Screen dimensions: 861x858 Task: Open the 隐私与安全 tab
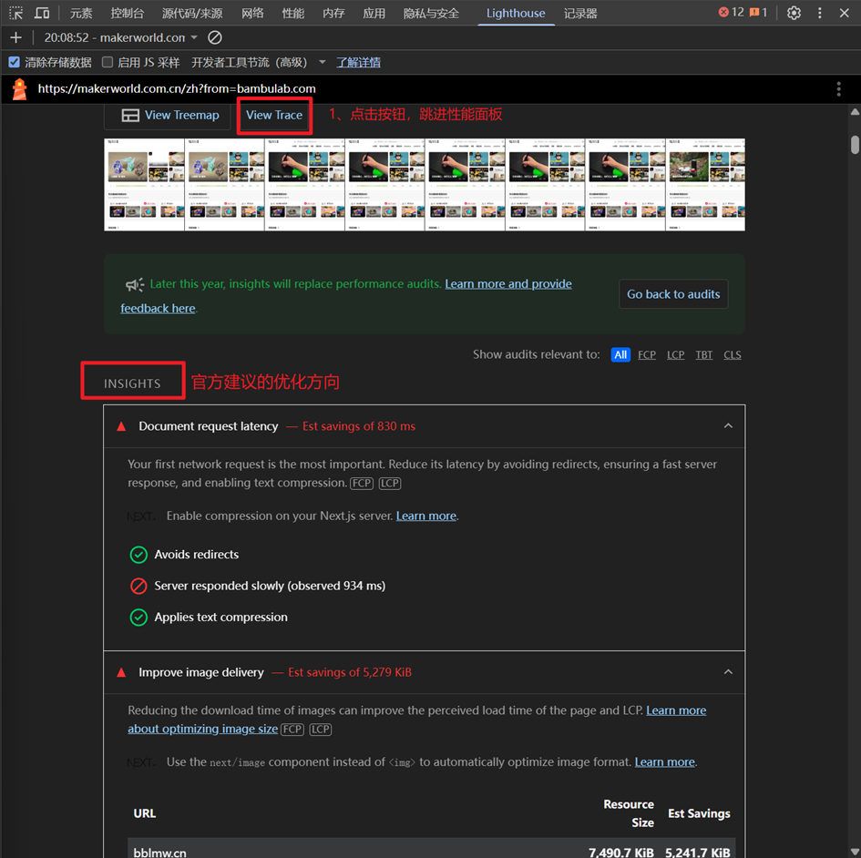[x=431, y=13]
